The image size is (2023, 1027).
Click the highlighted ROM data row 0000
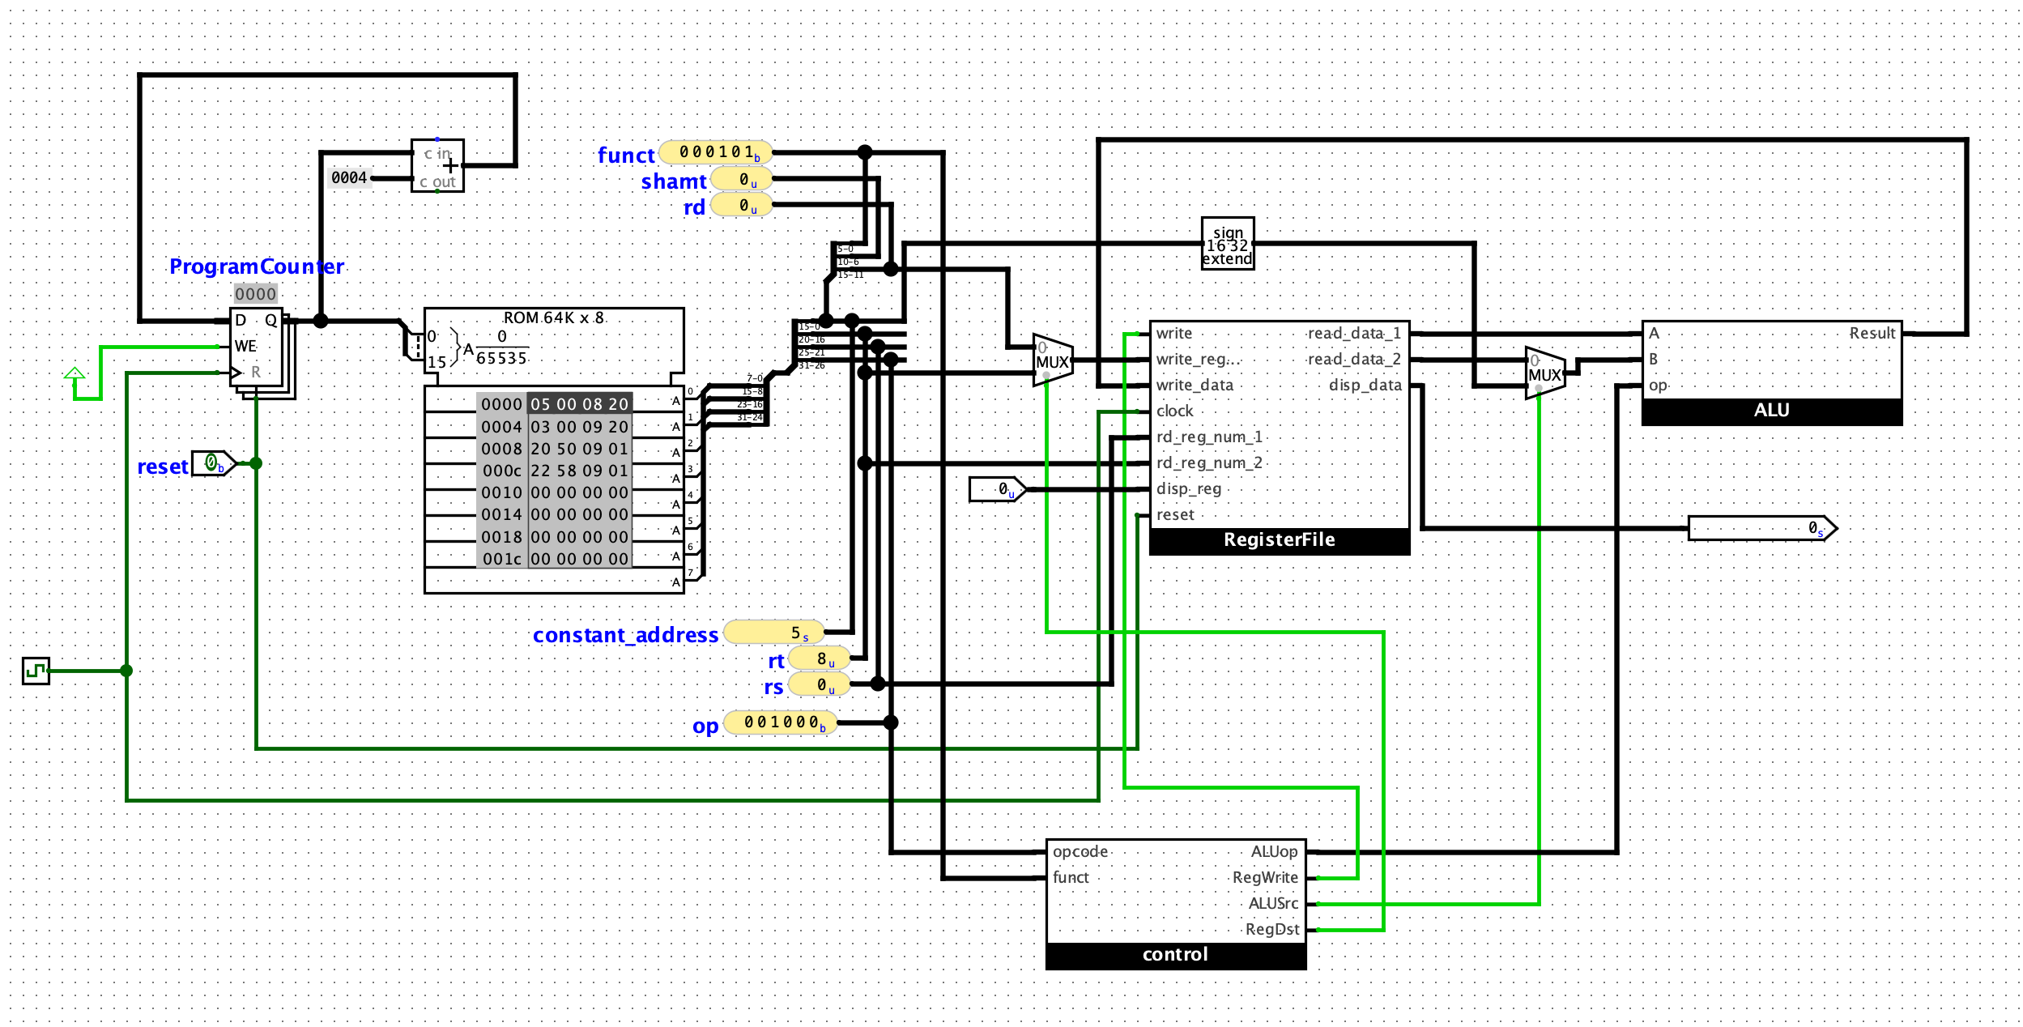tap(554, 403)
